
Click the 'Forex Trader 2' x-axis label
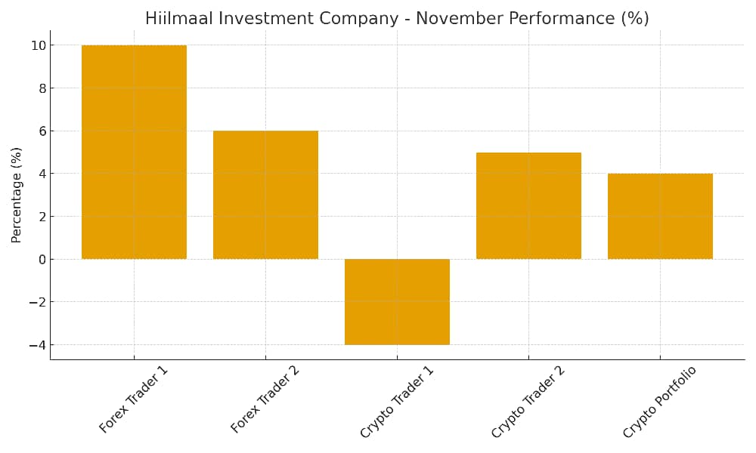click(x=265, y=399)
